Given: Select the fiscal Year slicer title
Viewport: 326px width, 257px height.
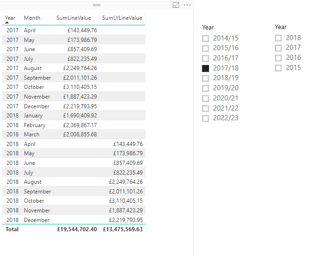Looking at the screenshot, I should point(208,27).
